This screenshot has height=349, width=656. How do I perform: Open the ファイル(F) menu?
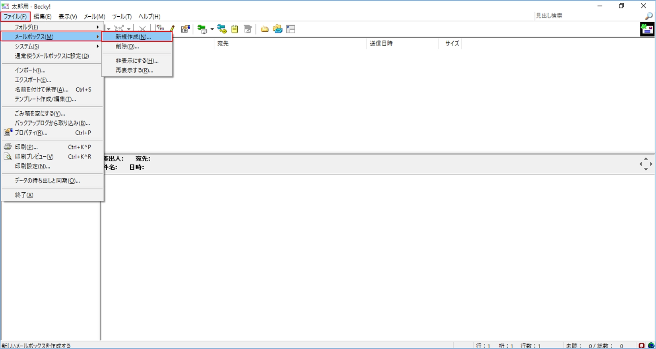tap(16, 16)
